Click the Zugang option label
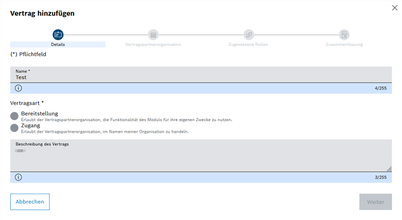 click(30, 125)
